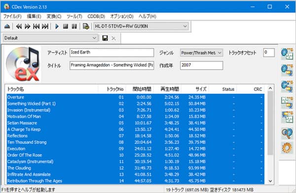Open the 変換(C) menu
The width and height of the screenshot is (296, 193).
click(54, 16)
